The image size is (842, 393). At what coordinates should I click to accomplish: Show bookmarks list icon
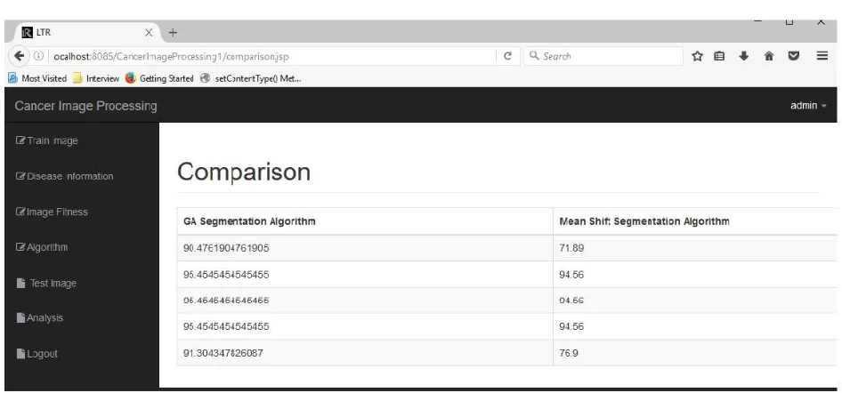pyautogui.click(x=719, y=56)
